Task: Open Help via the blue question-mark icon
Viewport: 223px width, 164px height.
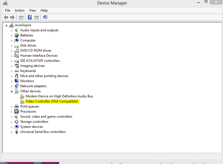Action: click(30, 18)
